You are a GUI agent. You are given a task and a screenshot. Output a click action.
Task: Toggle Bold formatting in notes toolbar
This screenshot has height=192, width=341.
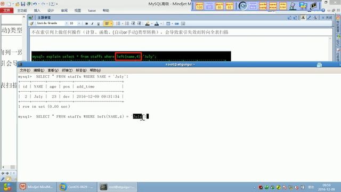tap(86, 23)
